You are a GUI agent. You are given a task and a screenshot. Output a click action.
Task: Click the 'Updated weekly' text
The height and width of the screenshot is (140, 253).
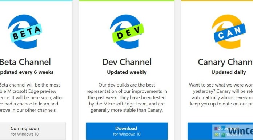[x=127, y=72]
